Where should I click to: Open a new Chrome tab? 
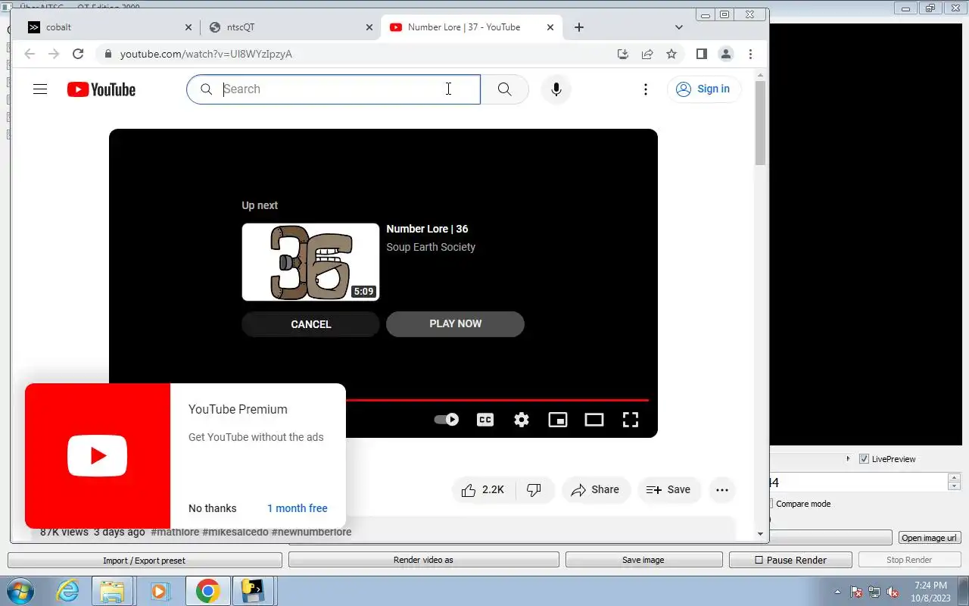[579, 27]
